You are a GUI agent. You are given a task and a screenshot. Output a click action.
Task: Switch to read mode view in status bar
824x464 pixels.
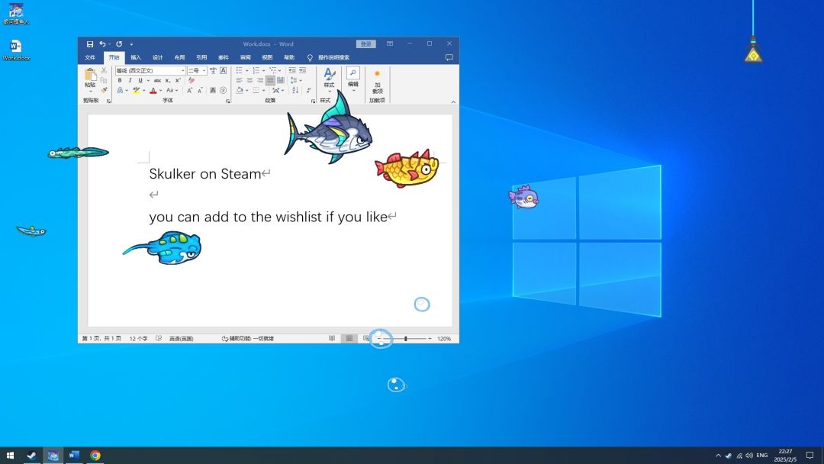click(332, 338)
